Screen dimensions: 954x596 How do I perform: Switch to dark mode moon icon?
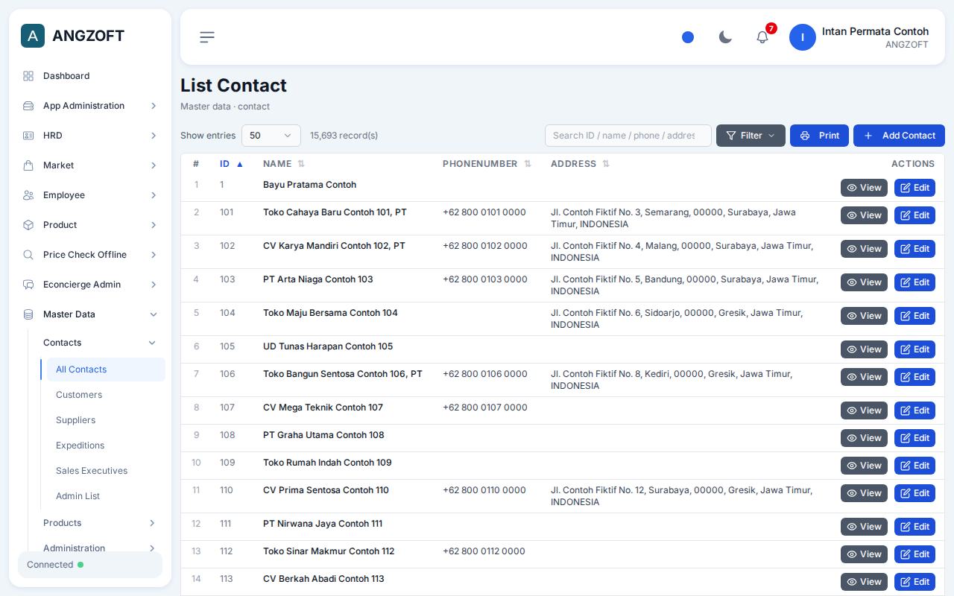[725, 37]
